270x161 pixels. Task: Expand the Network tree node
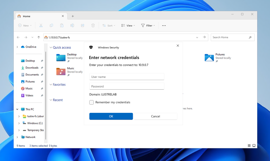click(x=17, y=137)
